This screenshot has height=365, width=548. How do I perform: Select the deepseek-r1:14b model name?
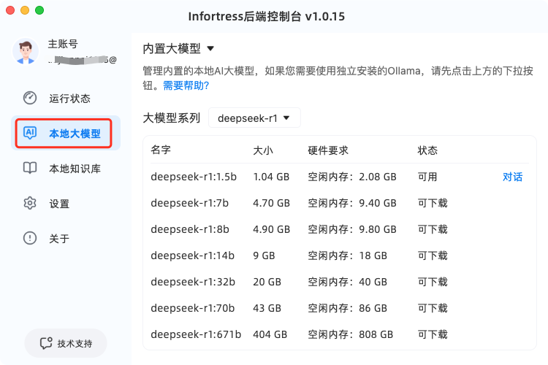pyautogui.click(x=193, y=255)
